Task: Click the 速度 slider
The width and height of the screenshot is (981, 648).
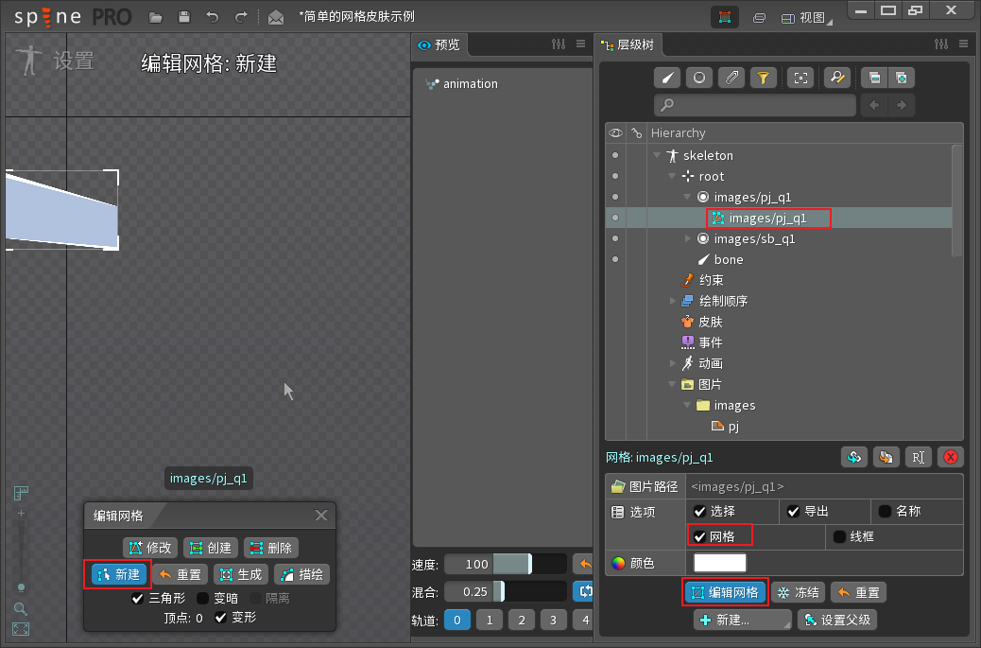Action: coord(505,564)
